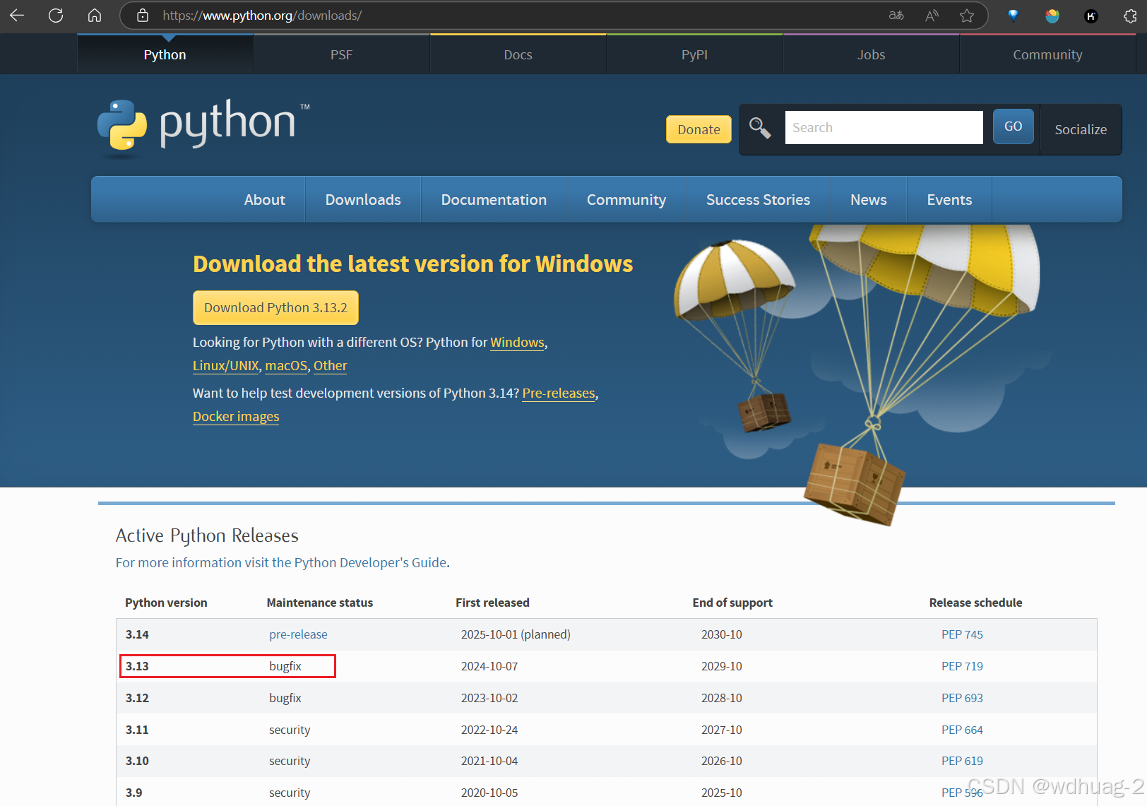1147x806 pixels.
Task: Click the Release schedule column header
Action: [975, 603]
